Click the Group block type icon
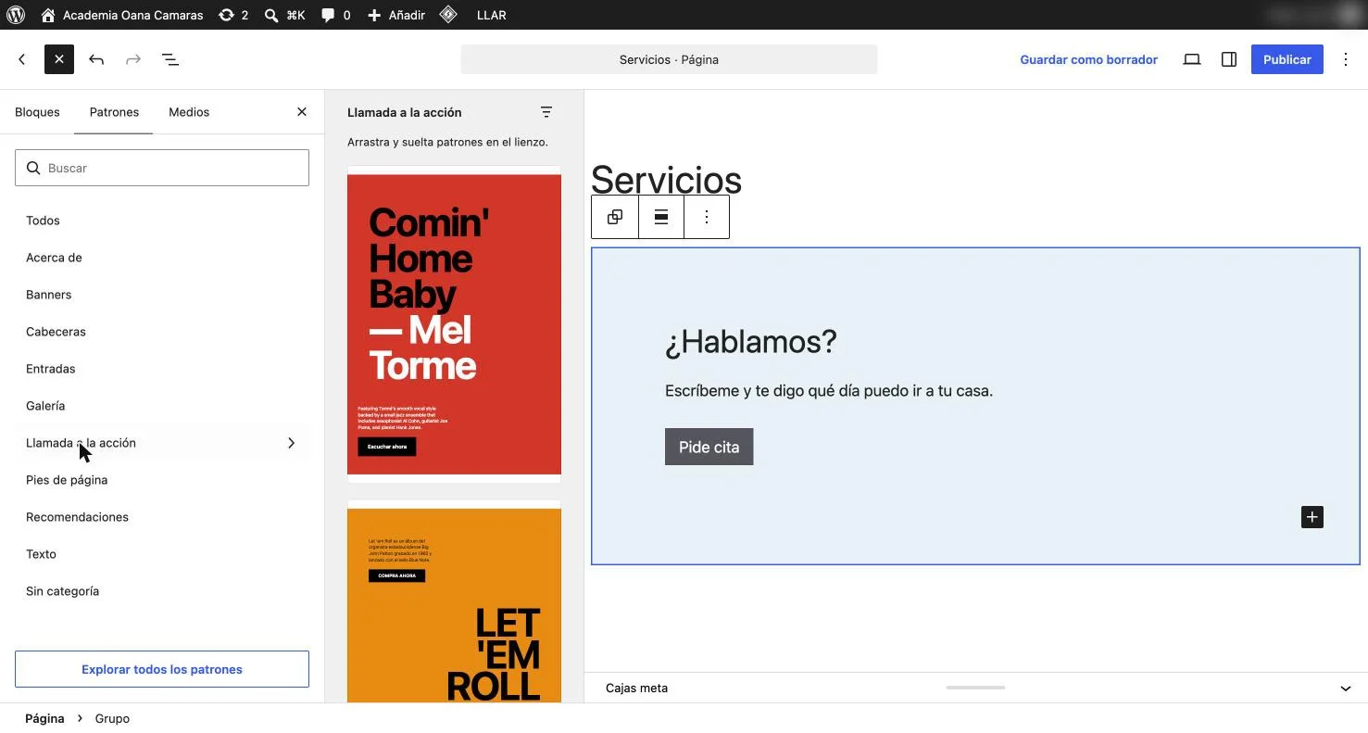Viewport: 1368px width, 733px height. pos(615,217)
